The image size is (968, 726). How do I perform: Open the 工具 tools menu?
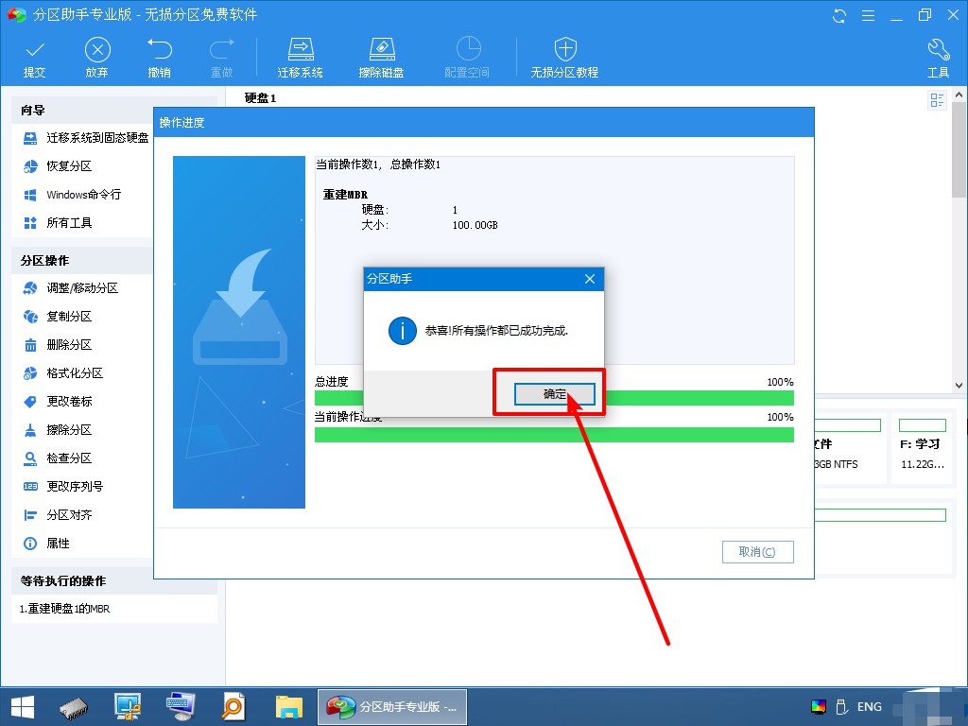coord(938,58)
